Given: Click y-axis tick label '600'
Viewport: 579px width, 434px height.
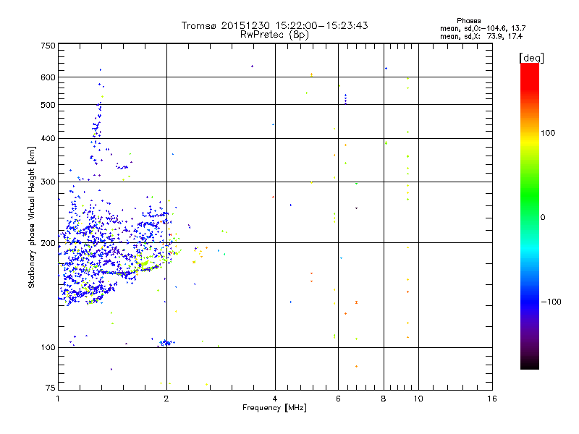Looking at the screenshot, I should click(48, 77).
